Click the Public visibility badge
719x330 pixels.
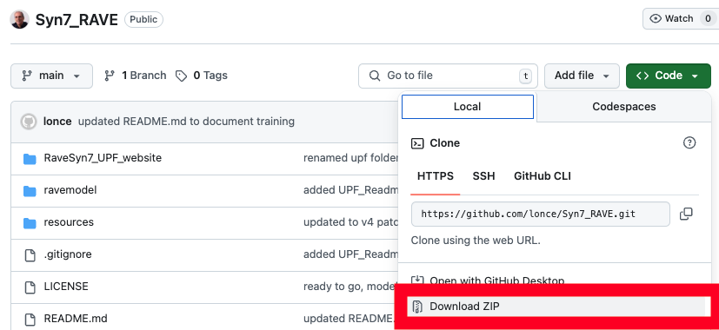(143, 19)
